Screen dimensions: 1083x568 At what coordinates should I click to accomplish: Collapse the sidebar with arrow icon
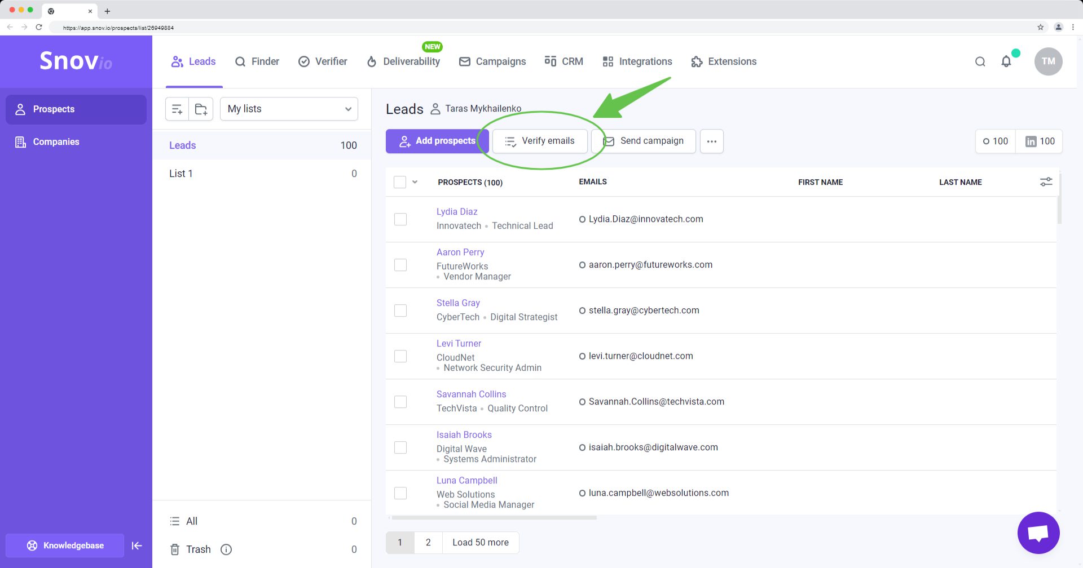pos(137,545)
